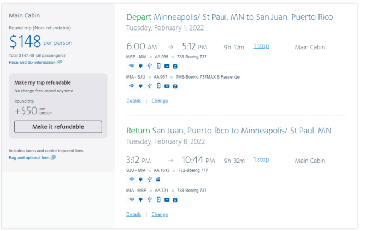Open Details for the return flight
This screenshot has height=231, width=366.
(133, 214)
